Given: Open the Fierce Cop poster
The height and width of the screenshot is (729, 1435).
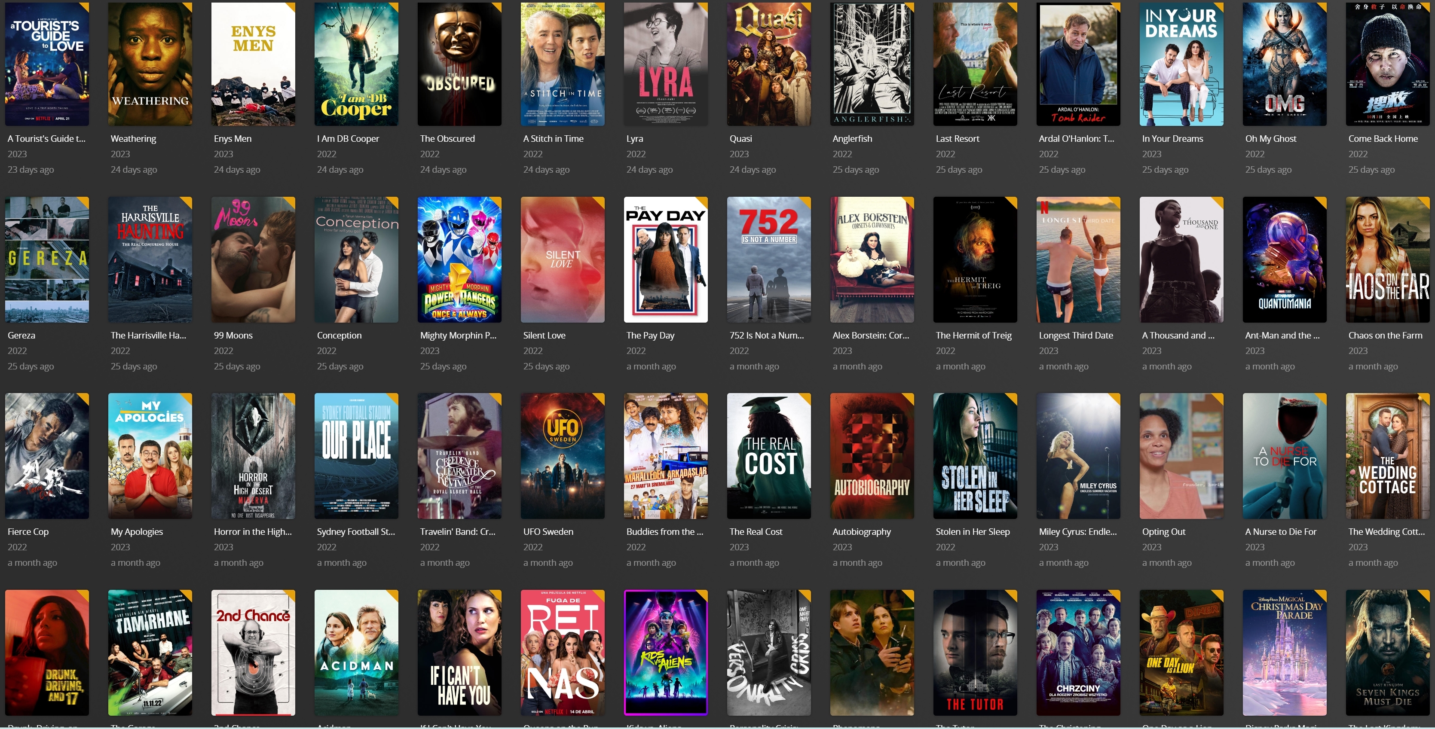Looking at the screenshot, I should [47, 456].
